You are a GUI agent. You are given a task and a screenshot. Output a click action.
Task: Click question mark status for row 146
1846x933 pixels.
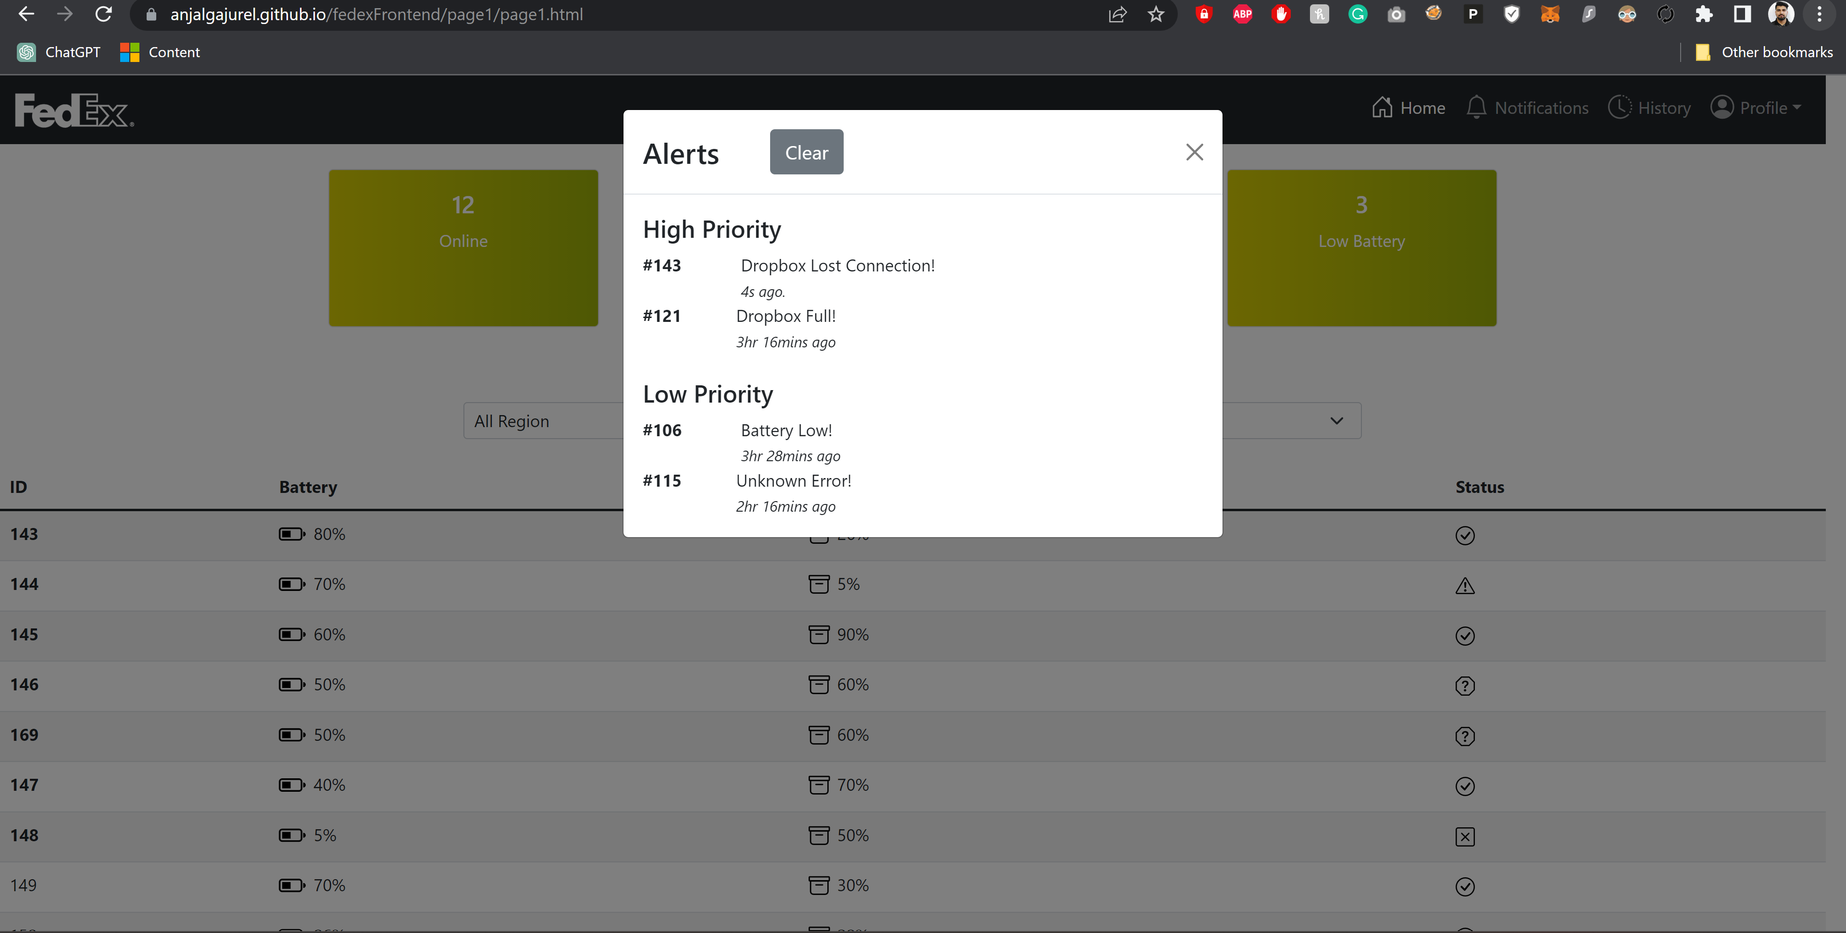pyautogui.click(x=1465, y=686)
